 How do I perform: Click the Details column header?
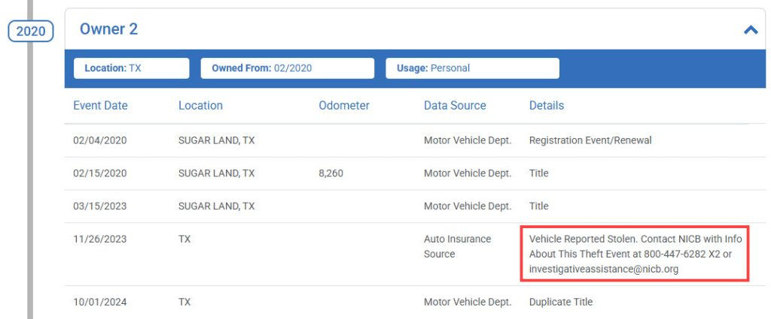[x=547, y=105]
